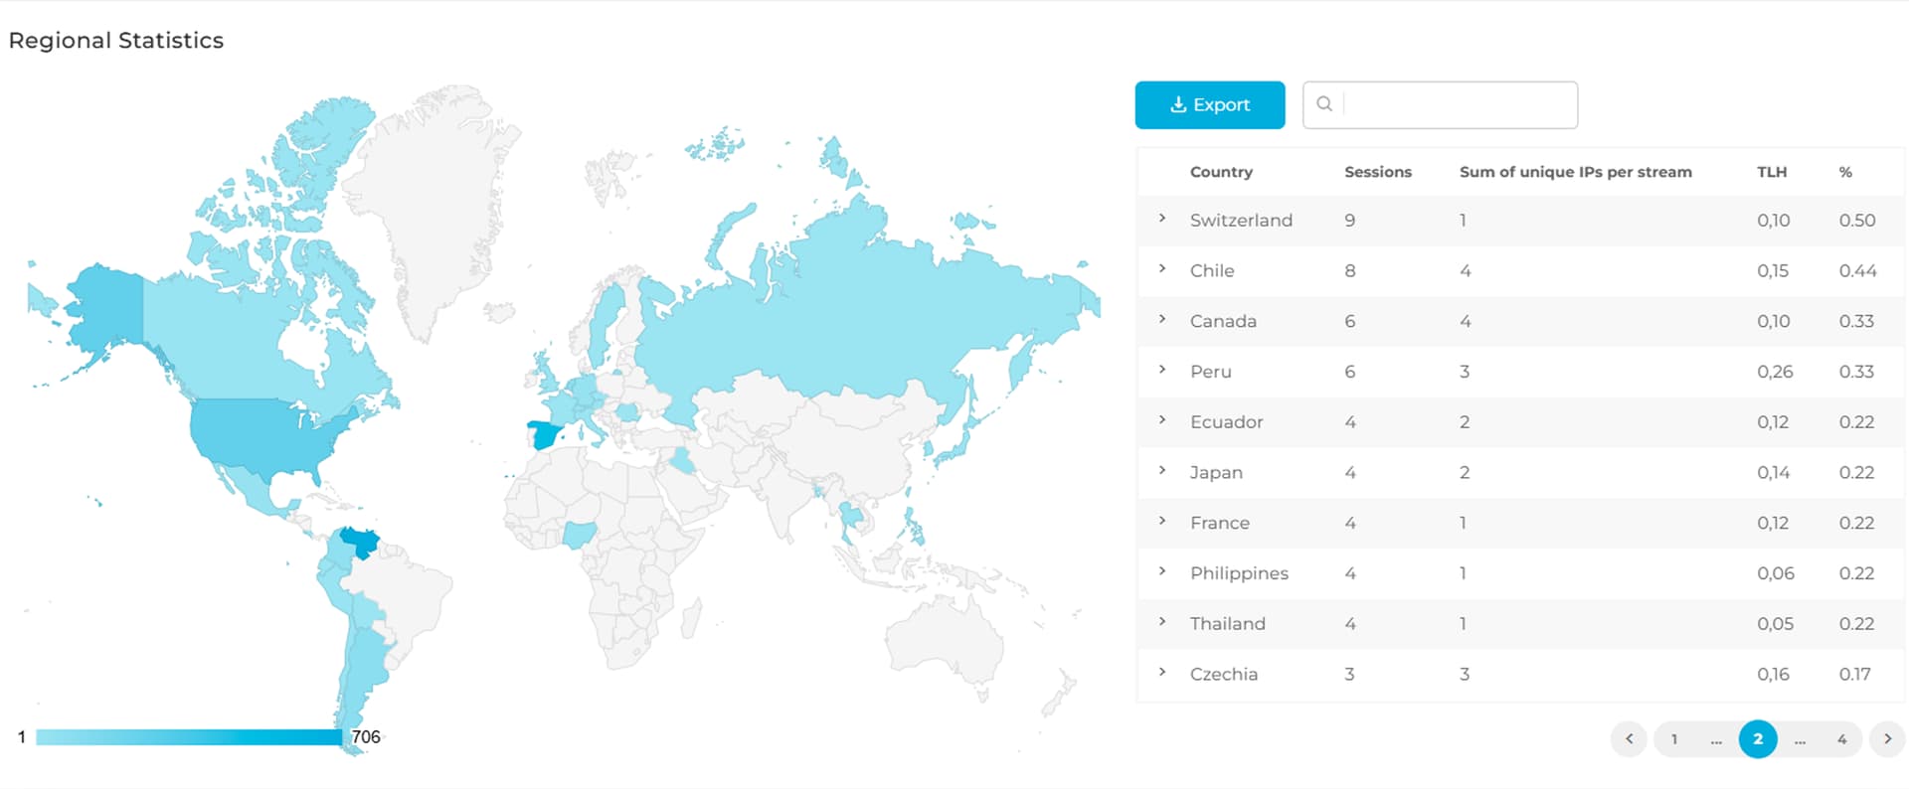Select current page 2 button

[x=1758, y=739]
